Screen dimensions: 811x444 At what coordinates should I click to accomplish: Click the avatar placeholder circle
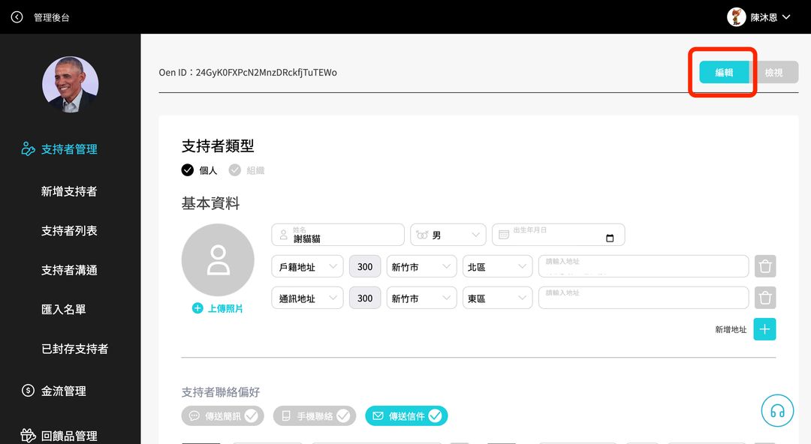tap(218, 260)
